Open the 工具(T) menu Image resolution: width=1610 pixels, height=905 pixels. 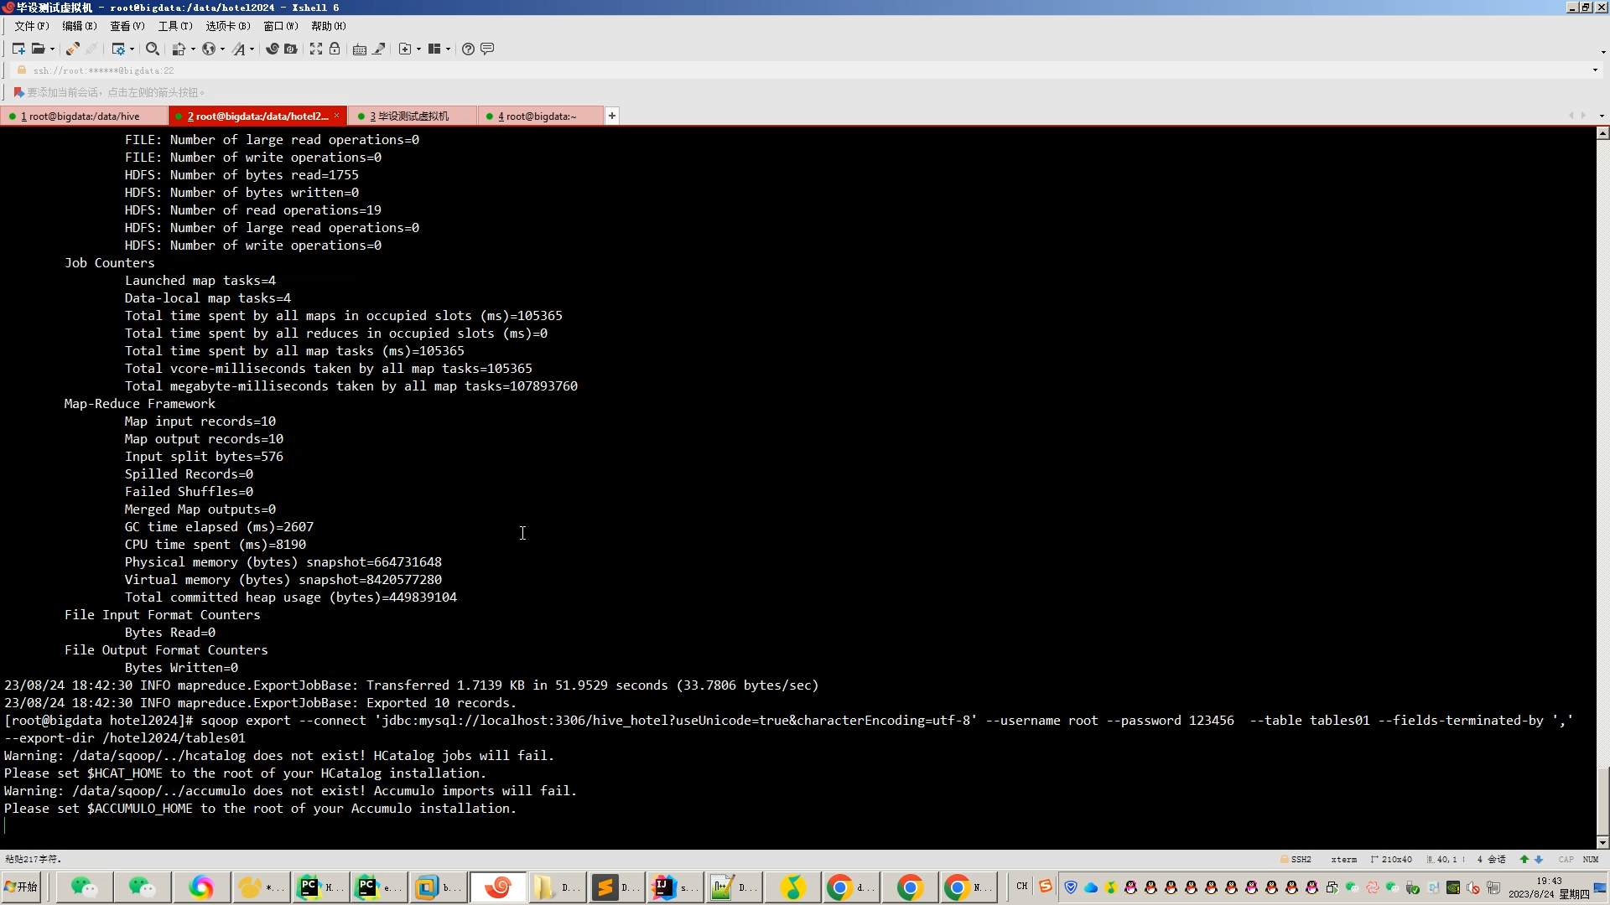pyautogui.click(x=174, y=26)
